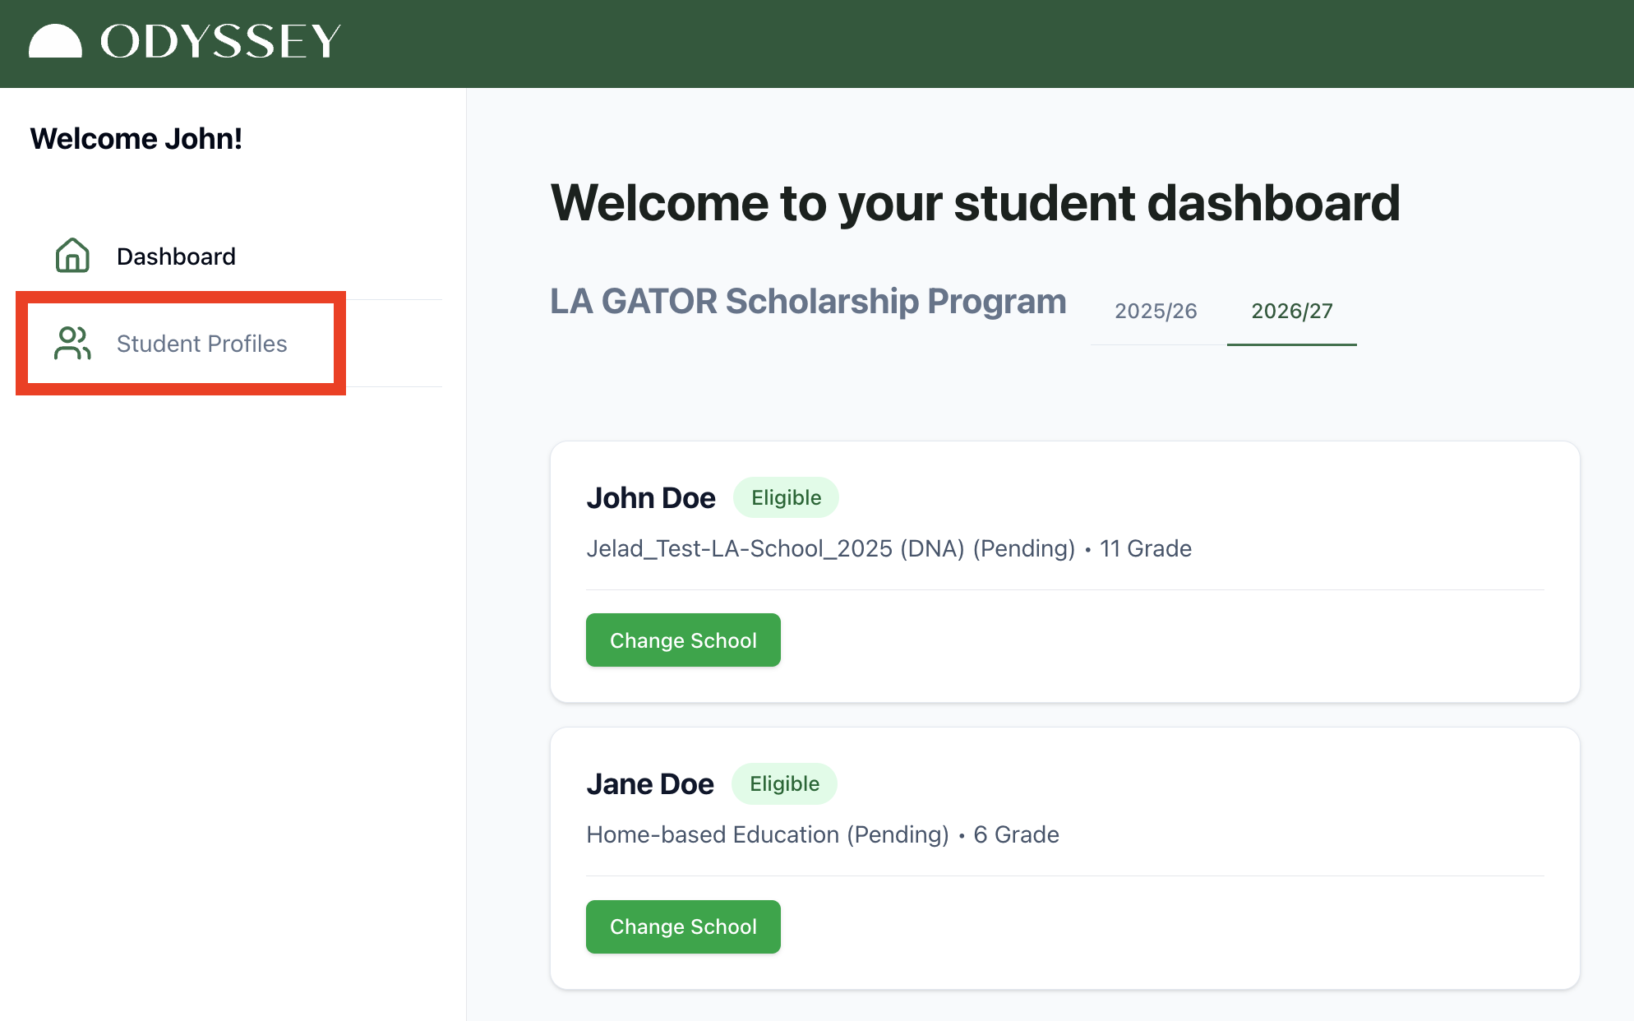
Task: Click the 11 Grade label on John's card
Action: [x=1145, y=548]
